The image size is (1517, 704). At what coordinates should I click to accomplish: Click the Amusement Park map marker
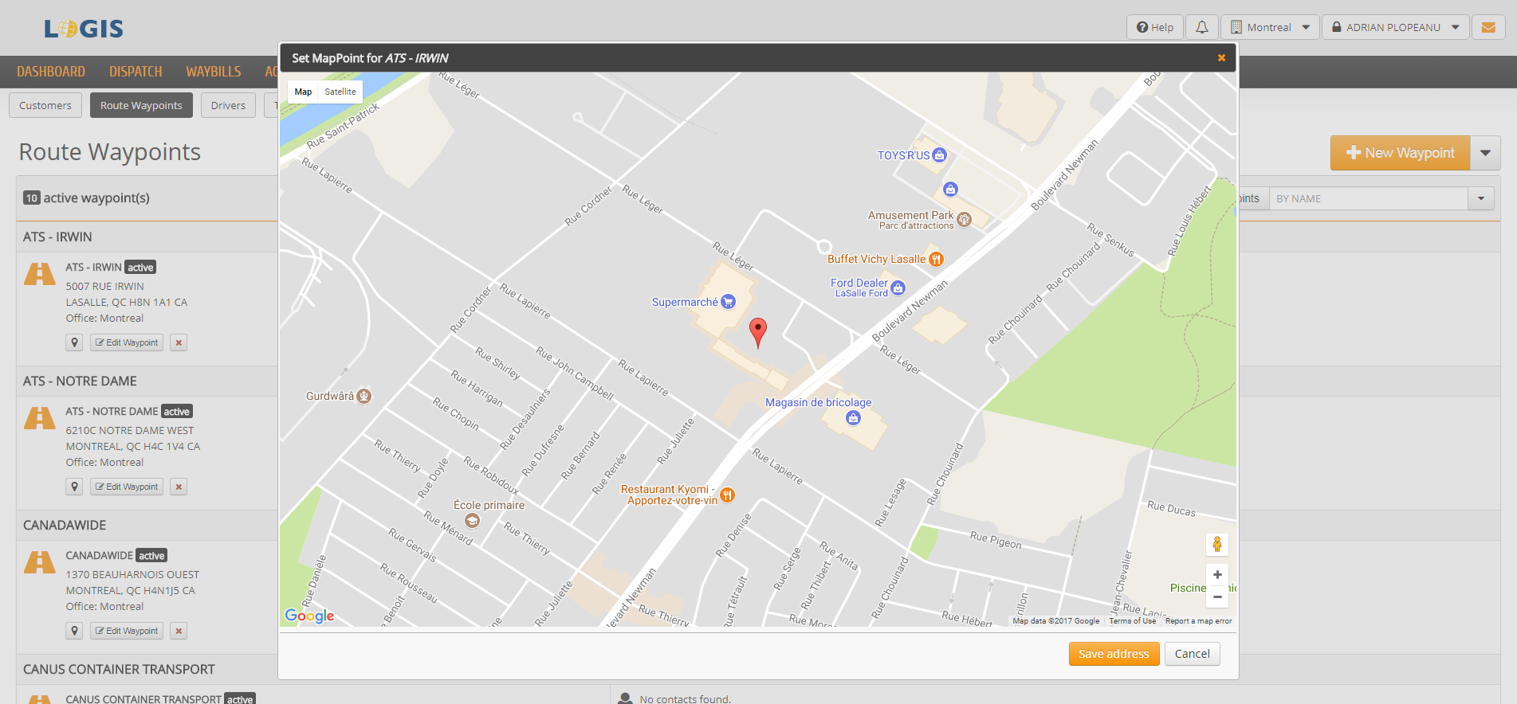click(964, 220)
